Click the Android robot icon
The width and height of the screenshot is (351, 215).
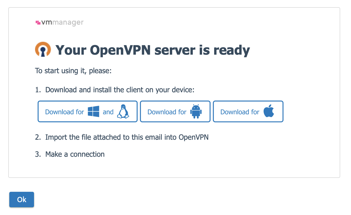(x=196, y=112)
